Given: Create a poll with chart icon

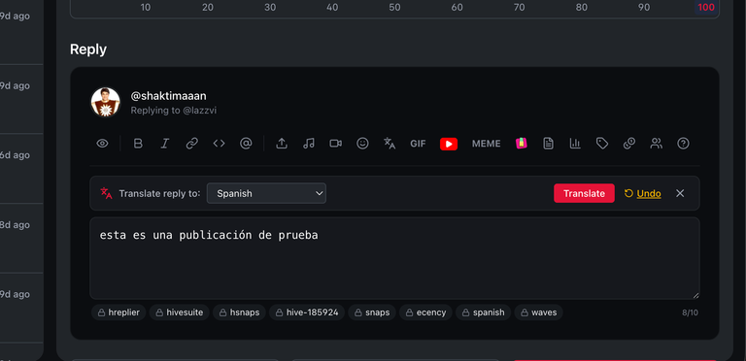Looking at the screenshot, I should pyautogui.click(x=575, y=144).
